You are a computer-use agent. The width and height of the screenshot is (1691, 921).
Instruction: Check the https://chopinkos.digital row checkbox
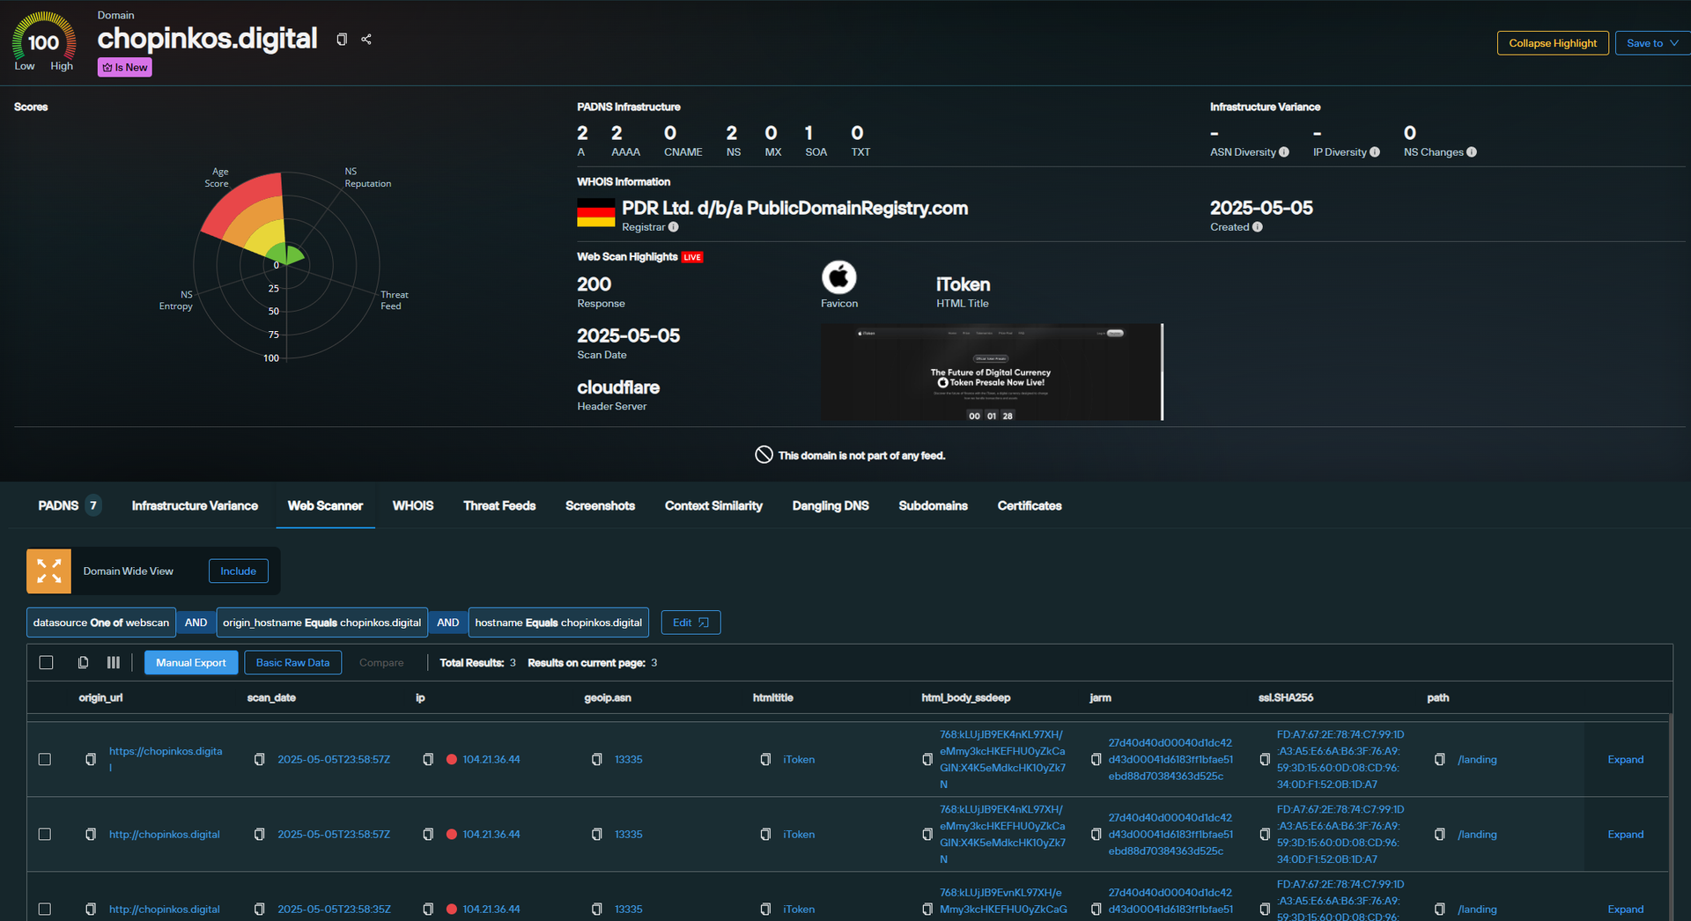tap(45, 760)
